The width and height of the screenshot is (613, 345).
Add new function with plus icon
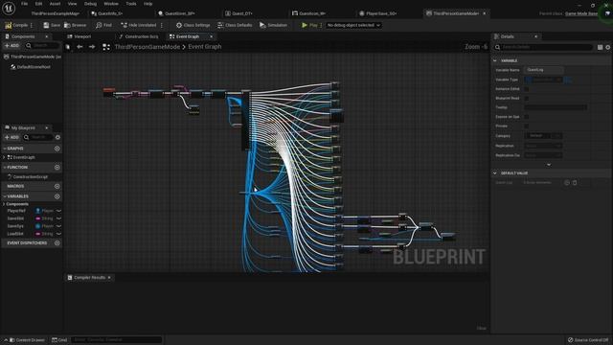57,168
